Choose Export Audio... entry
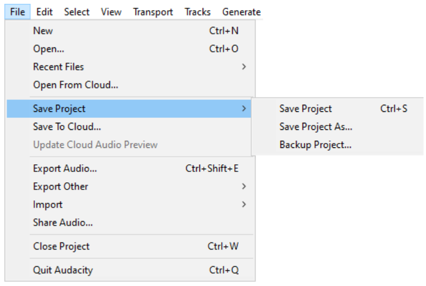The height and width of the screenshot is (286, 426). pos(130,169)
